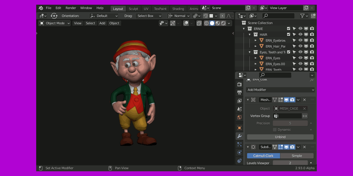The width and height of the screenshot is (353, 176).
Task: Open the File menu
Action: [49, 8]
